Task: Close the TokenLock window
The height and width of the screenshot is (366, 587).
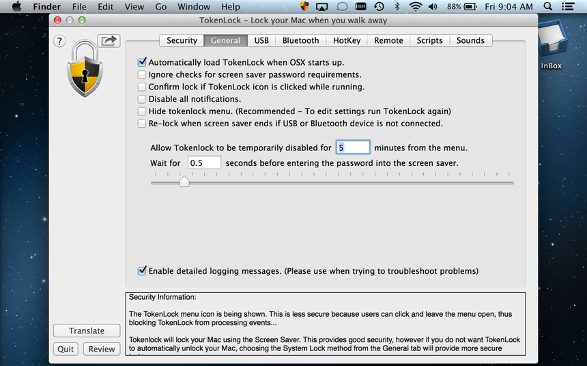Action: point(57,20)
